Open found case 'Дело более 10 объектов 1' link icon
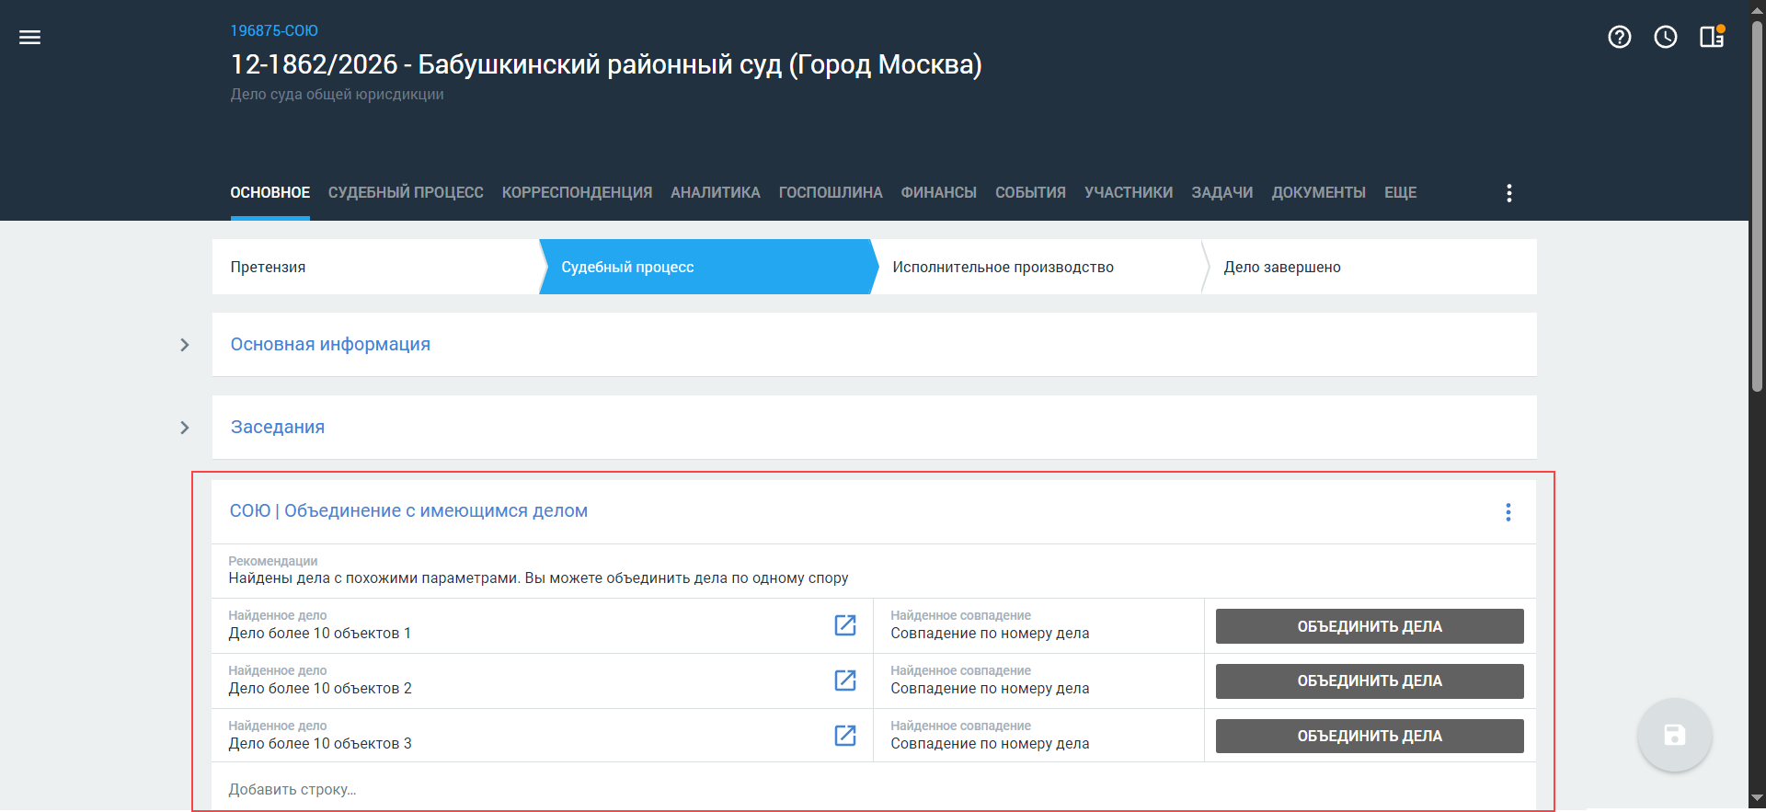The image size is (1766, 812). coord(845,625)
